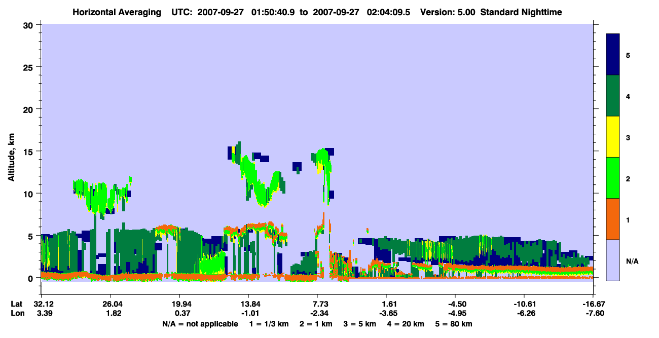
Task: Click the '4 = 20 km' legend entry
Action: 406,324
